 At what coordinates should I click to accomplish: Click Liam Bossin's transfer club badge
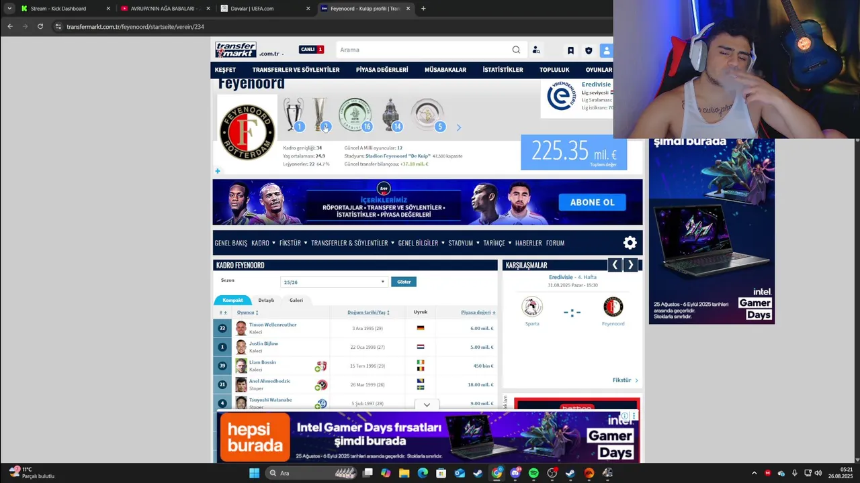tap(322, 366)
